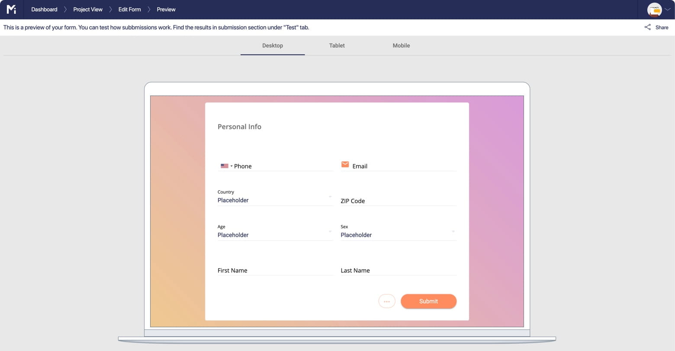Open Project View from the breadcrumb
Screen dimensions: 675x351
click(87, 9)
